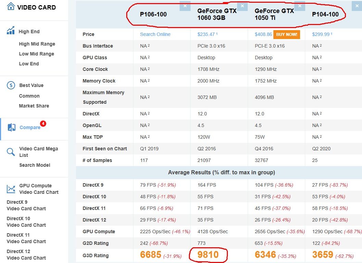Viewport: 362px width, 263px height.
Task: Open the High Mid Range list
Action: click(37, 44)
